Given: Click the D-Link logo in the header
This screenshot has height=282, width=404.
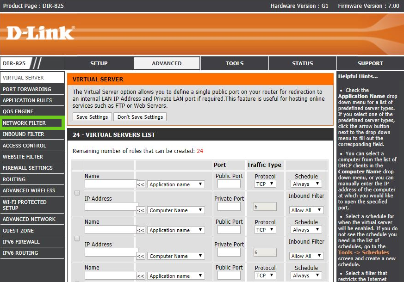Looking at the screenshot, I should (x=40, y=33).
